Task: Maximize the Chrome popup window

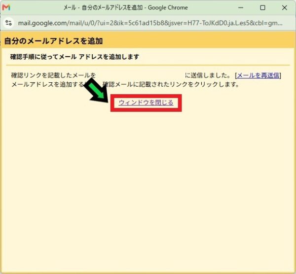Action: coord(262,7)
